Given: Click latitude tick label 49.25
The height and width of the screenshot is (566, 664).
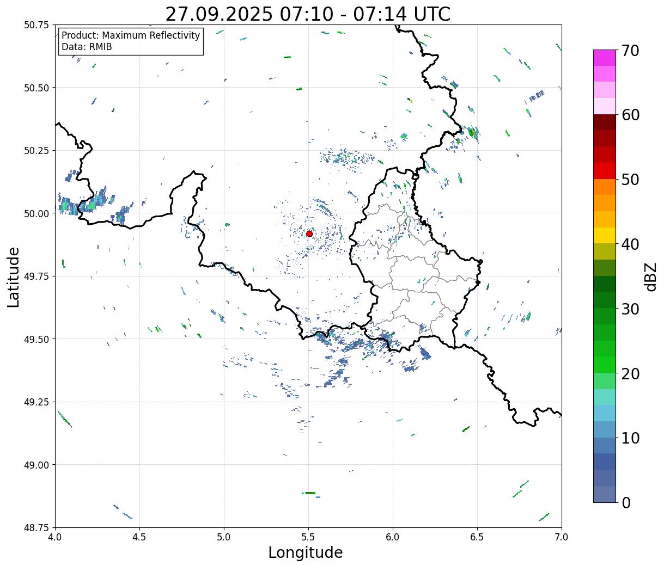Looking at the screenshot, I should click(36, 402).
